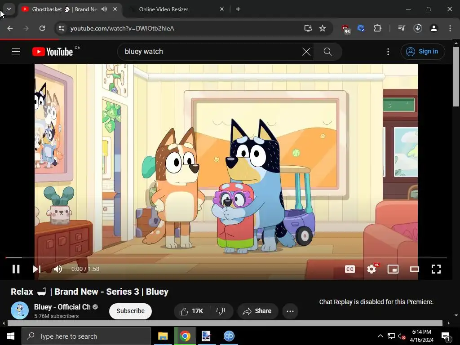Run search with magnifier button
The width and height of the screenshot is (460, 345).
[x=327, y=52]
